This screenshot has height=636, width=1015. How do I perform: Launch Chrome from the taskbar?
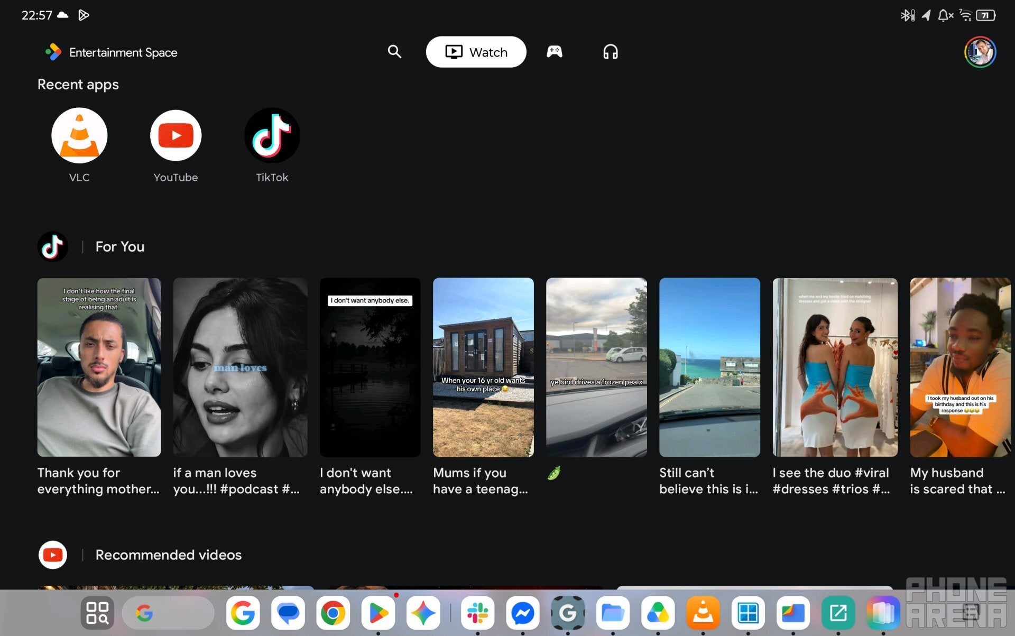333,613
